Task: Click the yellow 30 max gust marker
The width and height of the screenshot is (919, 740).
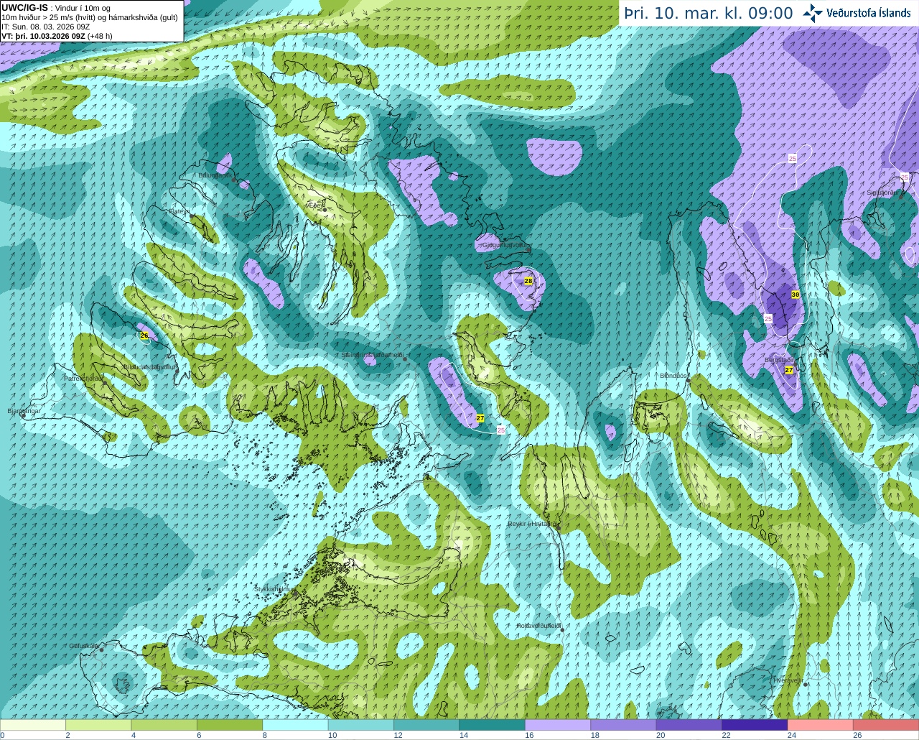Action: (796, 295)
